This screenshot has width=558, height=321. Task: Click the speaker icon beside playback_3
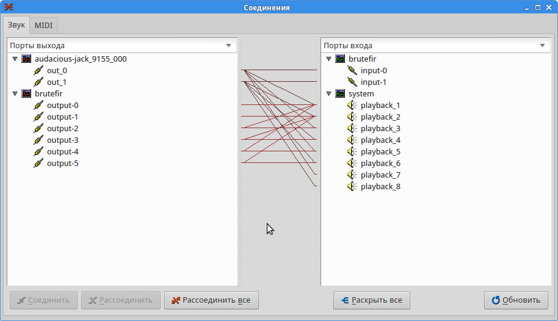(x=352, y=129)
